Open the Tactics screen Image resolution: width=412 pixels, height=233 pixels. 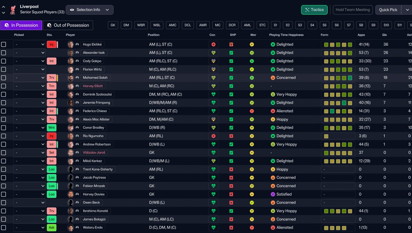[x=314, y=10]
